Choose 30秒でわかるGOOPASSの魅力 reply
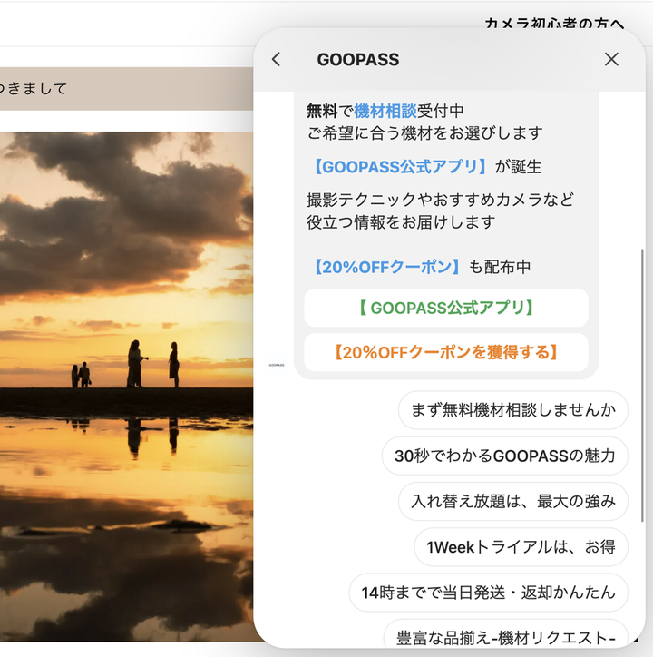This screenshot has height=657, width=653. pyautogui.click(x=505, y=456)
